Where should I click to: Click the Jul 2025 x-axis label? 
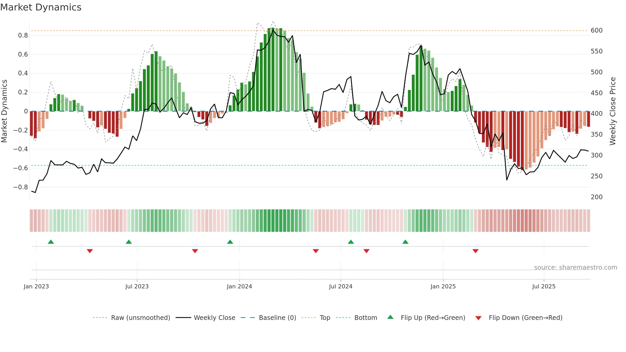(x=544, y=287)
